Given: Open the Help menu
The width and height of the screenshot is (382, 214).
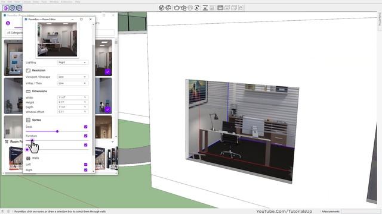Looking at the screenshot, I should [78, 2].
